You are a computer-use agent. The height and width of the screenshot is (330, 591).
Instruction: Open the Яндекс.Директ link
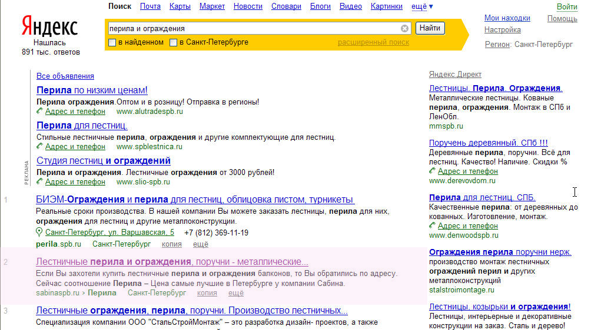click(x=455, y=75)
